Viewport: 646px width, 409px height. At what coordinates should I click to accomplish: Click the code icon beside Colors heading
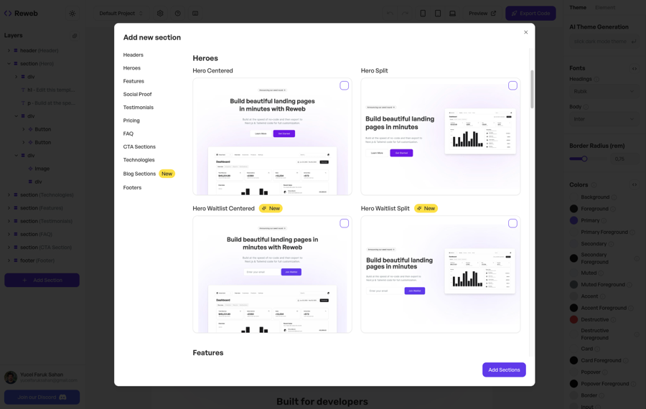point(635,185)
